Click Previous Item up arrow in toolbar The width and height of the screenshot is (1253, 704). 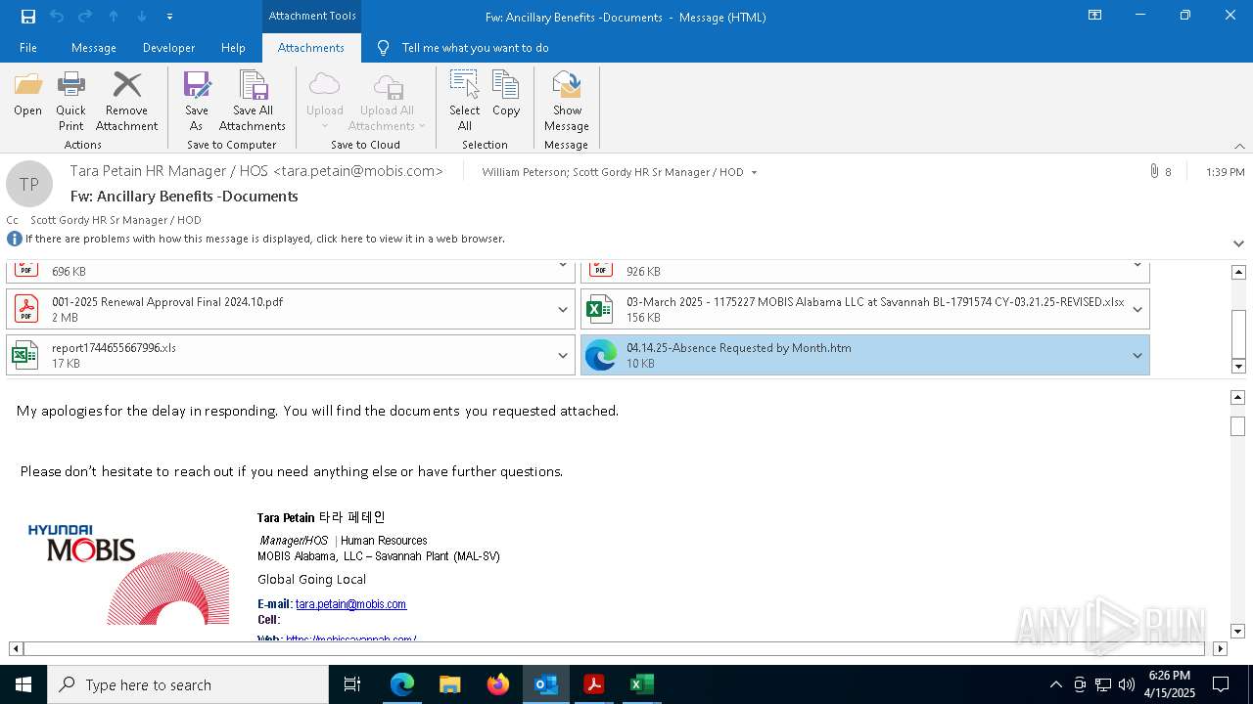tap(114, 16)
